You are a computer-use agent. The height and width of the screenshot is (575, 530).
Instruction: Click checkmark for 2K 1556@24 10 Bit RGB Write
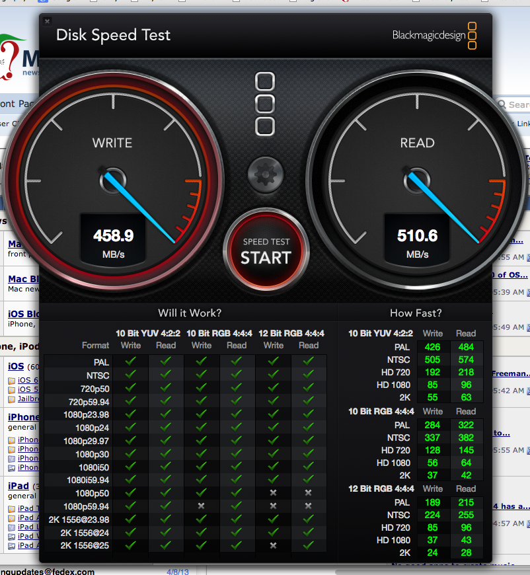201,532
